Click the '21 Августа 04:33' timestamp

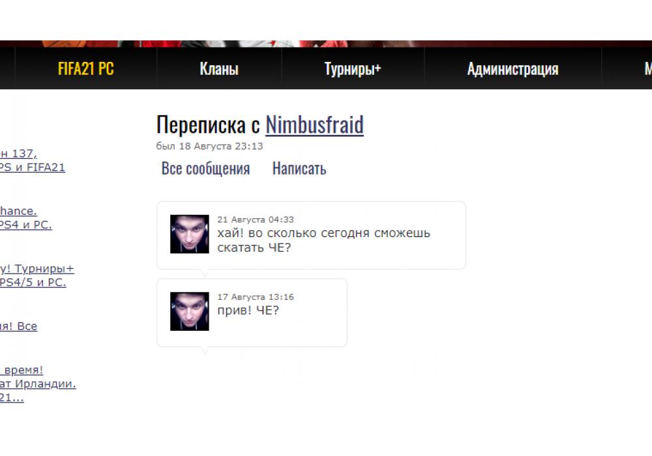pos(255,220)
